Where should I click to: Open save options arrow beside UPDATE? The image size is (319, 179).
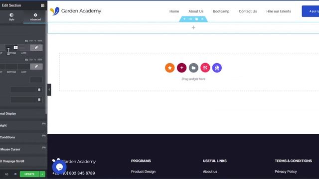point(42,174)
